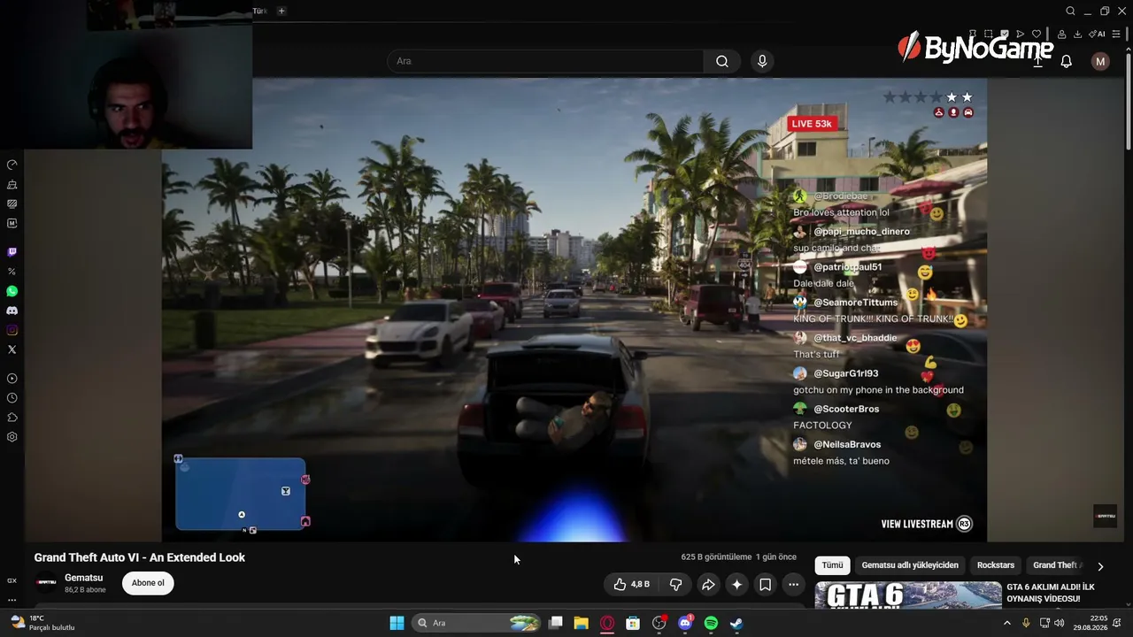Screen dimensions: 1133x637
Task: Open X (Twitter) in the Opera GX sidebar
Action: [x=12, y=349]
